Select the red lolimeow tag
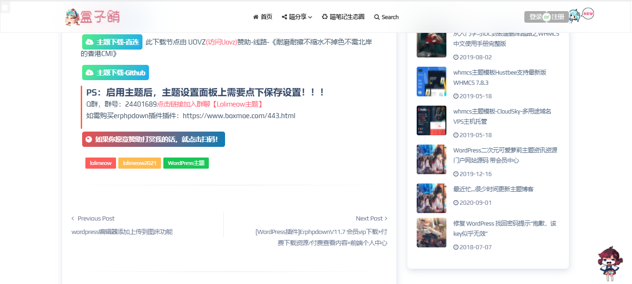Viewport: 632px width, 284px height. [100, 163]
